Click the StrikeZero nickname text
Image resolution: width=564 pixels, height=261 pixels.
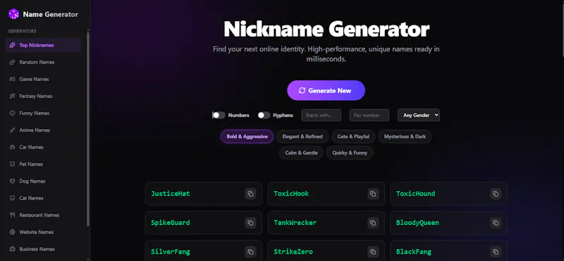click(293, 252)
